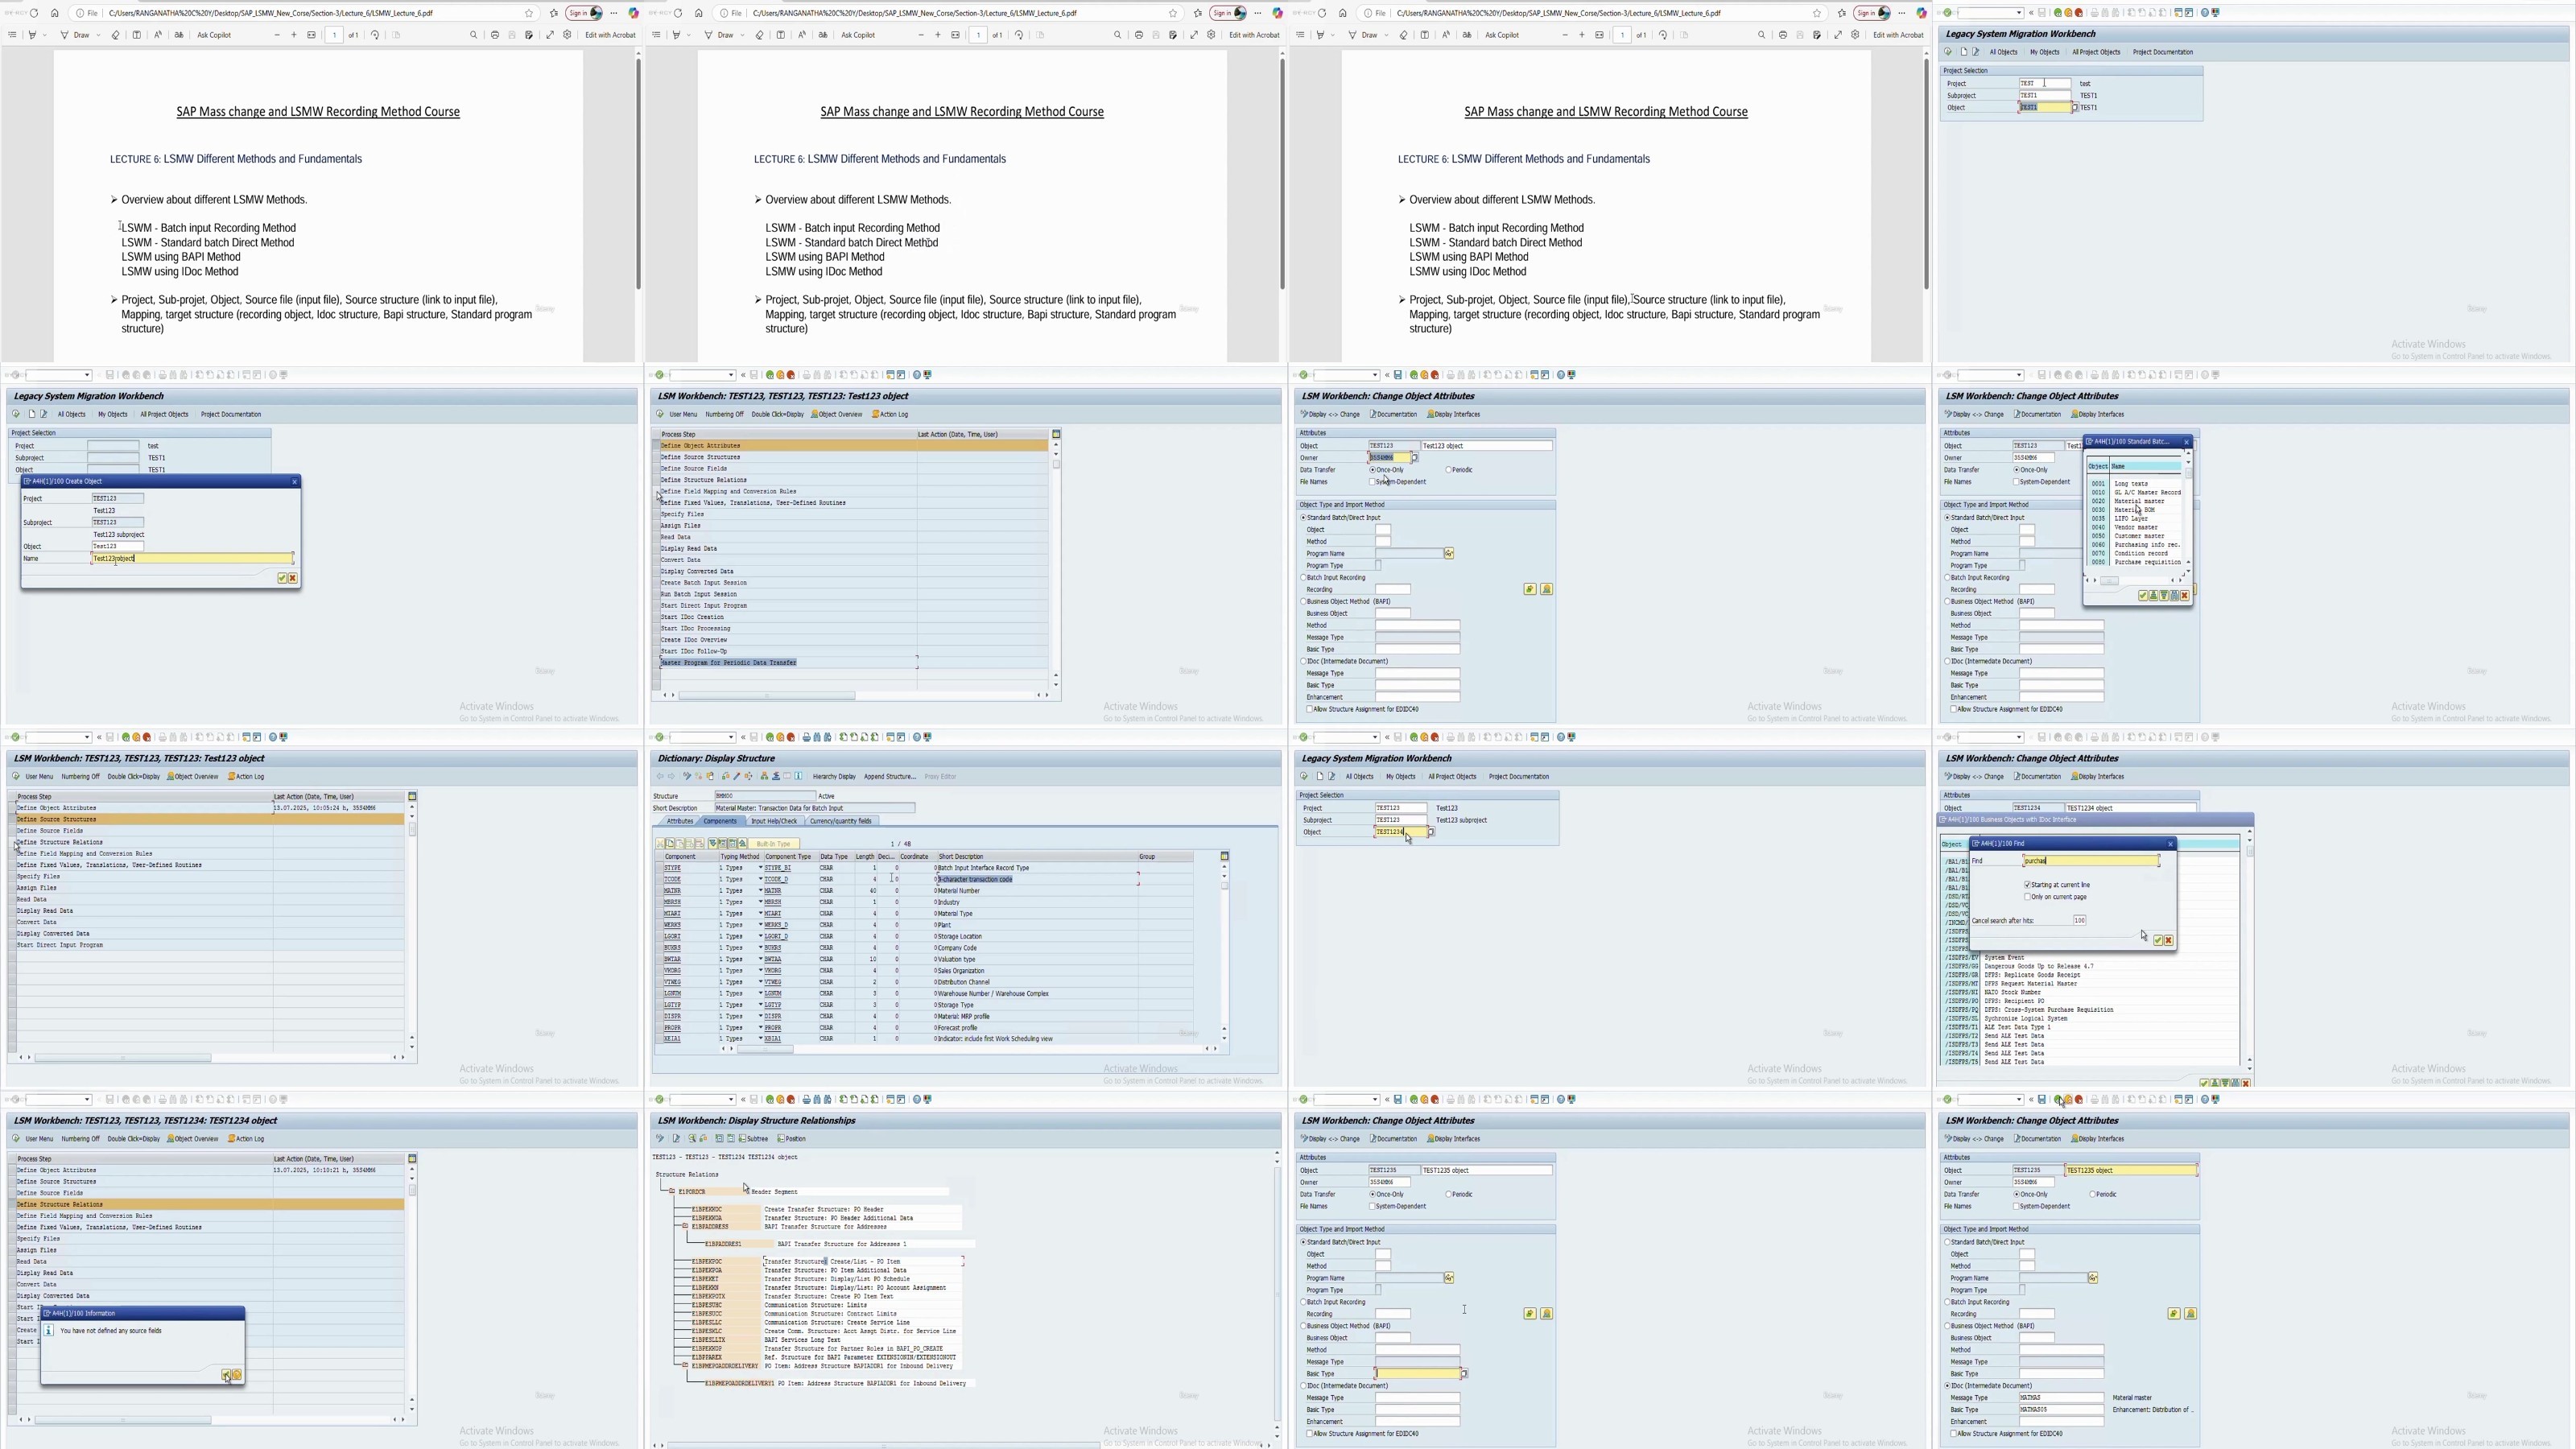
Task: Click horizontal scrollbar under Dictionary components table
Action: 765,1049
